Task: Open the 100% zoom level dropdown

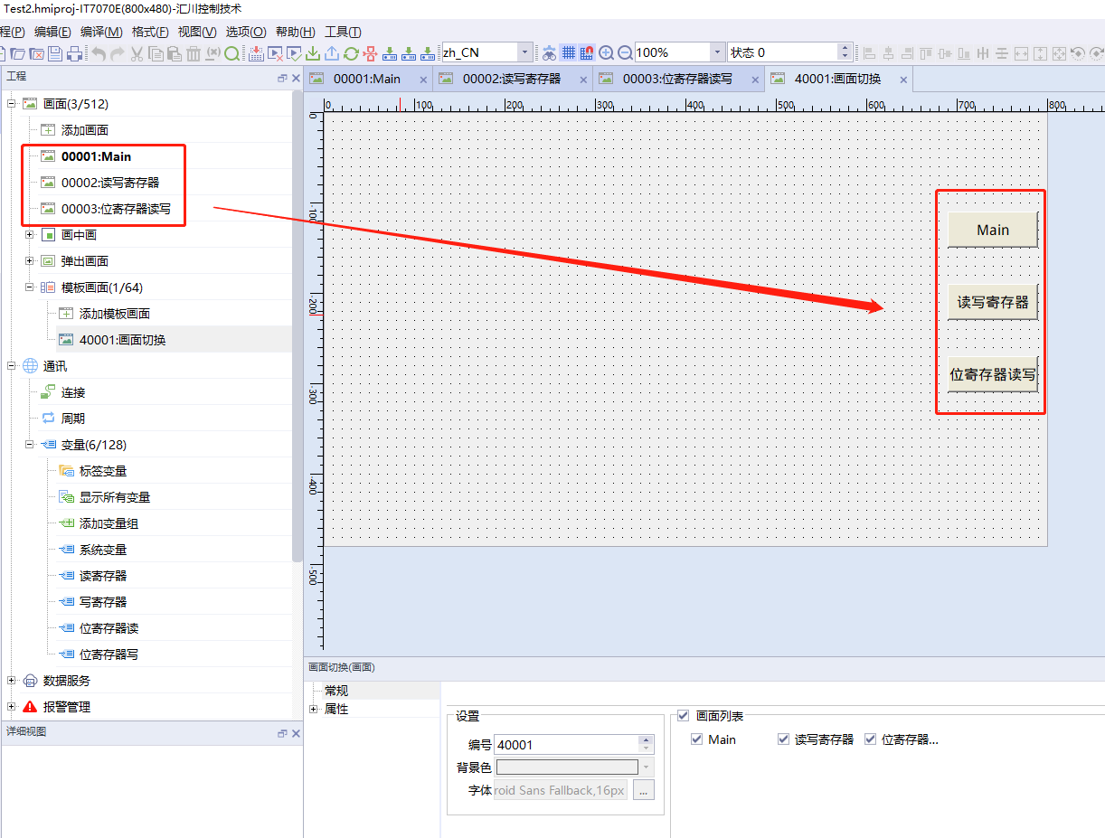Action: click(717, 52)
